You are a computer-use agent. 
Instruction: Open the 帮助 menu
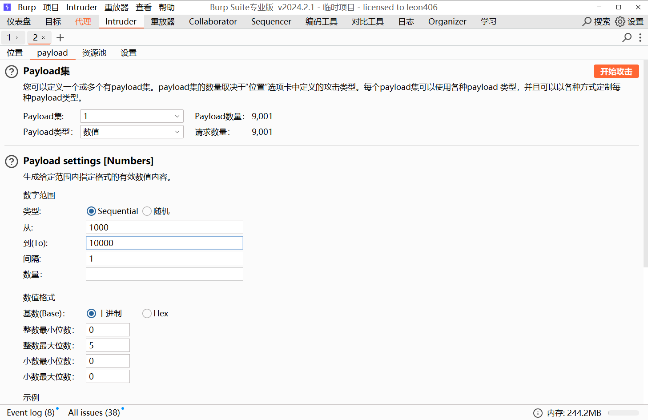click(167, 7)
